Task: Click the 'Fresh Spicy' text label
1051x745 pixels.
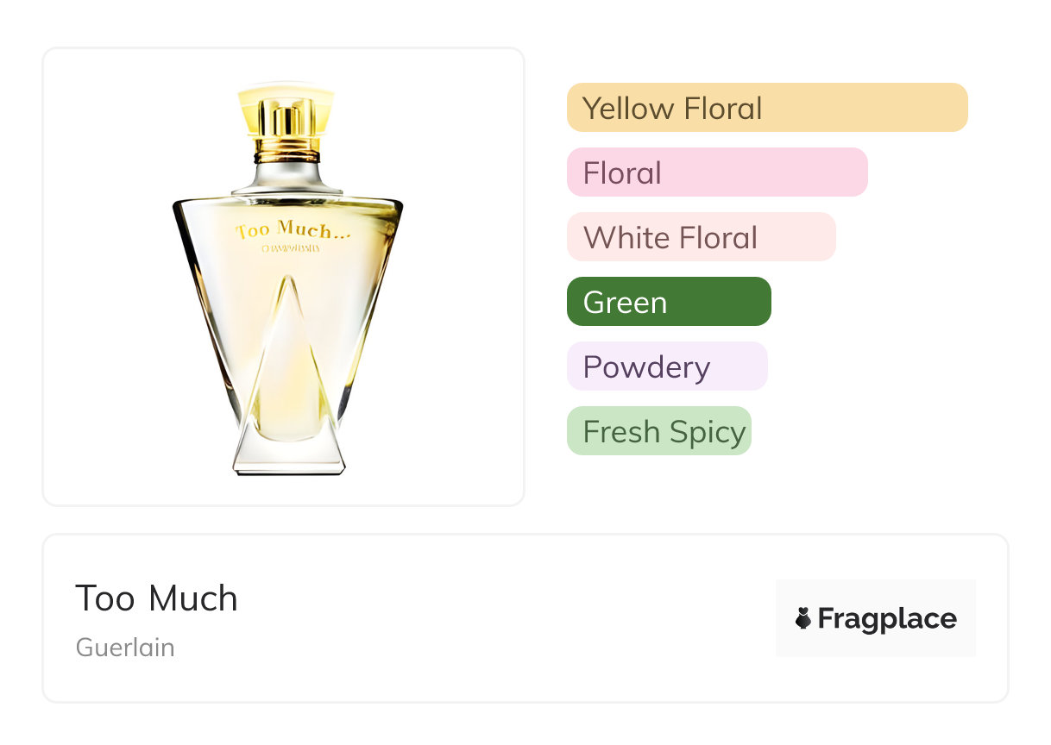Action: pyautogui.click(x=664, y=432)
